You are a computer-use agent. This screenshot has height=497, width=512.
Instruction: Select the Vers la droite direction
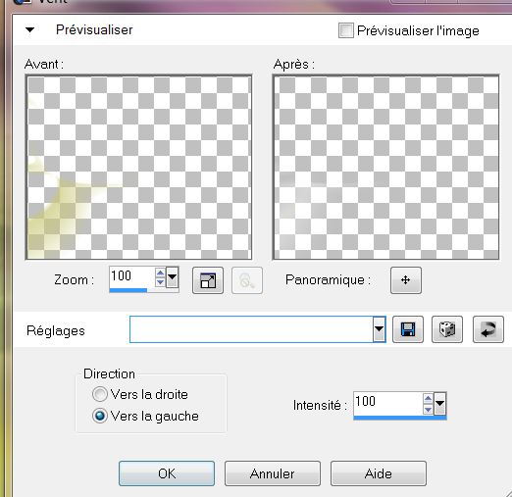click(100, 394)
